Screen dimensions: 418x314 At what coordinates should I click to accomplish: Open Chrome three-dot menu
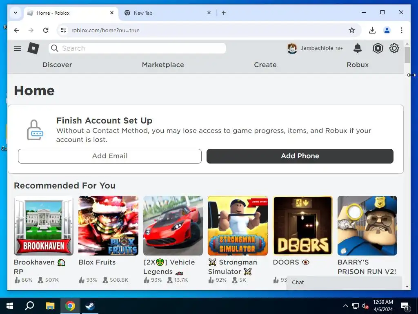pos(402,30)
